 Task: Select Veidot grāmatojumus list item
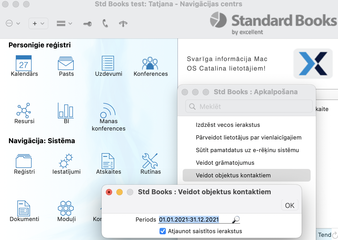tap(225, 163)
